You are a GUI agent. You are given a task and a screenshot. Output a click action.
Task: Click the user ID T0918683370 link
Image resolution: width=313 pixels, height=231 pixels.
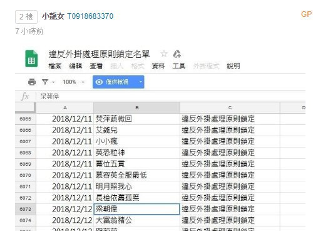[x=90, y=16]
